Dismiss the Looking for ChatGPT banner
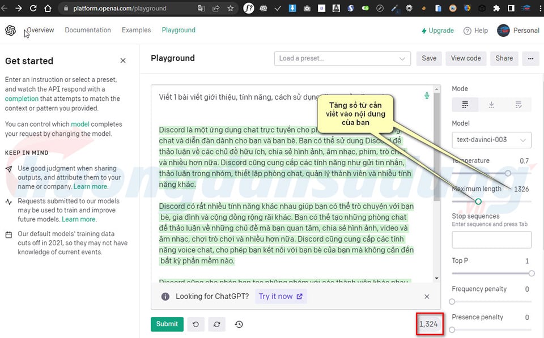Image resolution: width=544 pixels, height=338 pixels. click(x=427, y=296)
